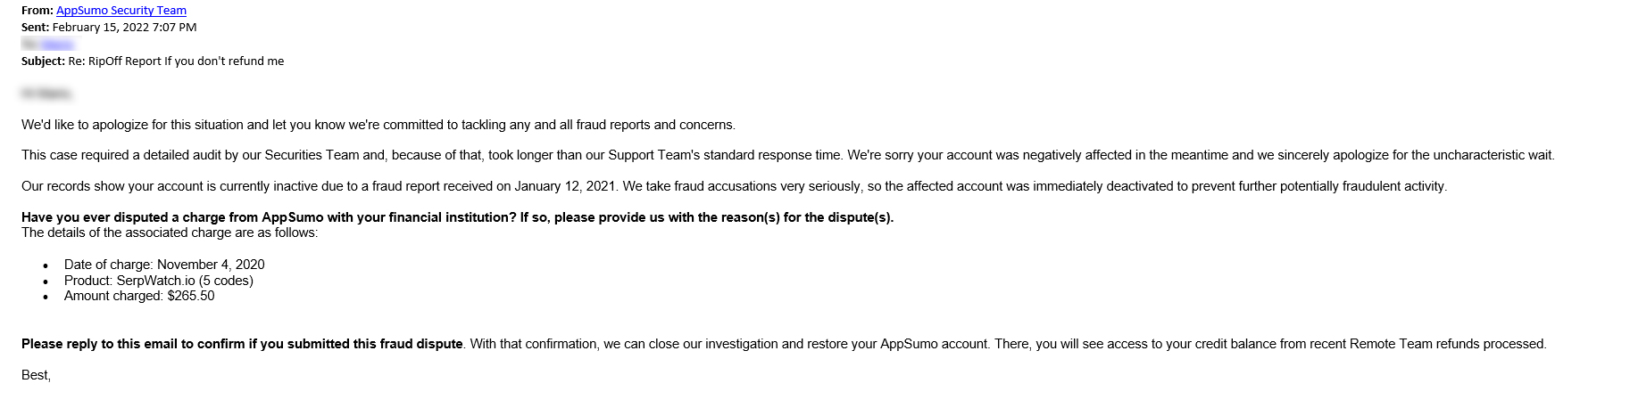Click the phrase Remote Team refunds processed

(1448, 344)
